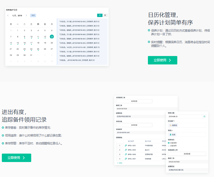Open 选择数据 in the right panel
Viewport: 214px width, 177px height.
[187, 154]
